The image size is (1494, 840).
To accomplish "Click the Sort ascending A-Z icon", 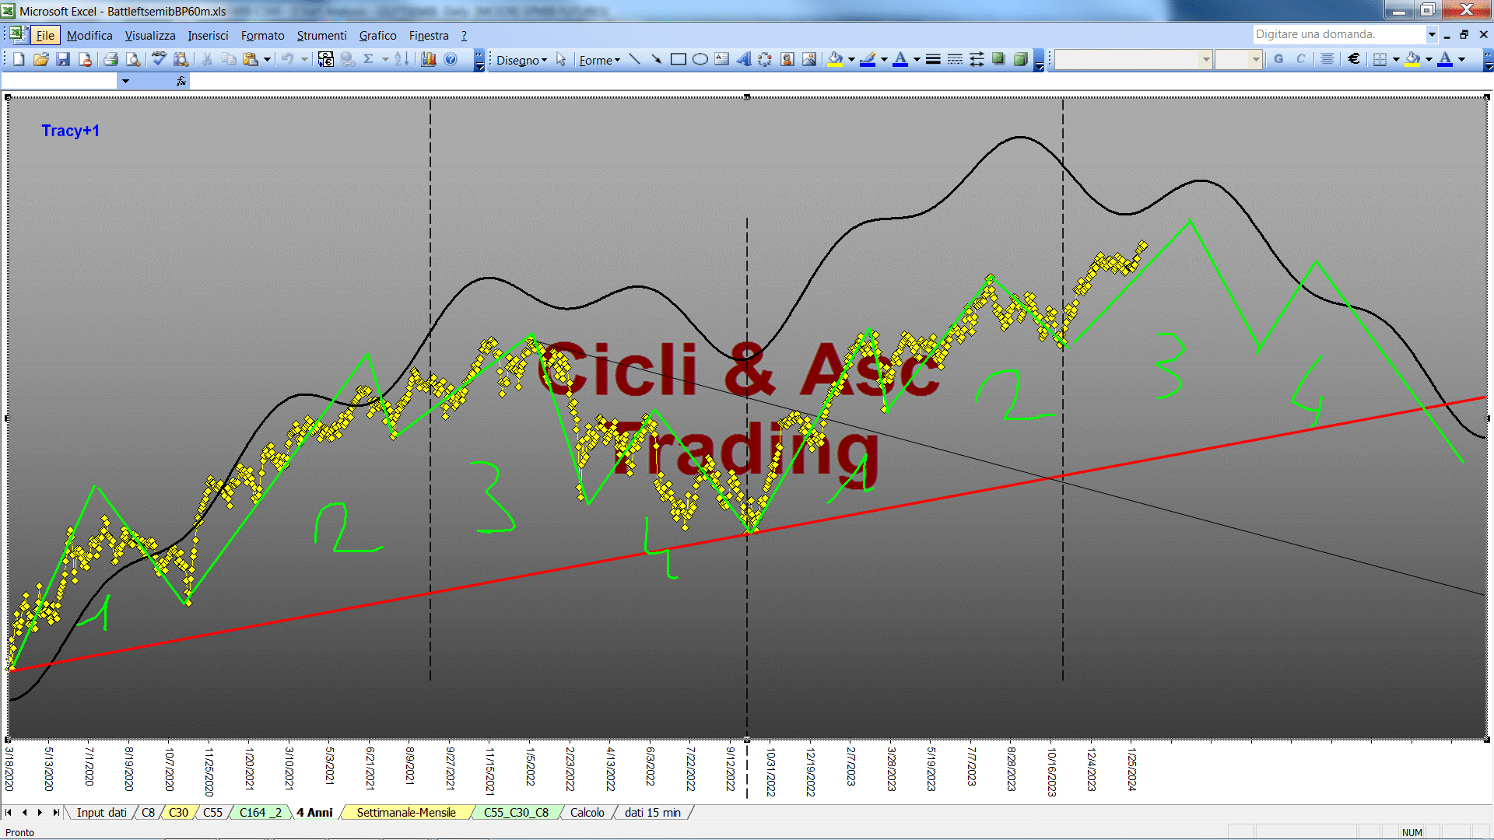I will (402, 59).
